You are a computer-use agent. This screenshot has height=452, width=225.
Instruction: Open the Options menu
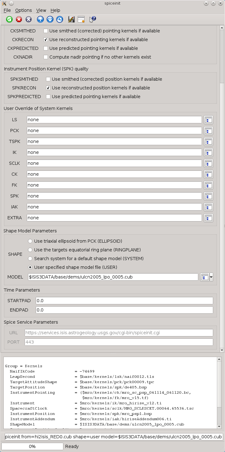(x=23, y=10)
